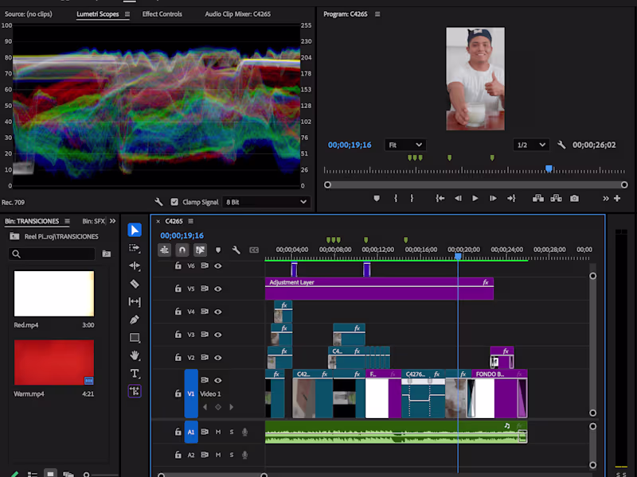The width and height of the screenshot is (637, 477).
Task: Choose the Track Select Forward tool
Action: 135,246
